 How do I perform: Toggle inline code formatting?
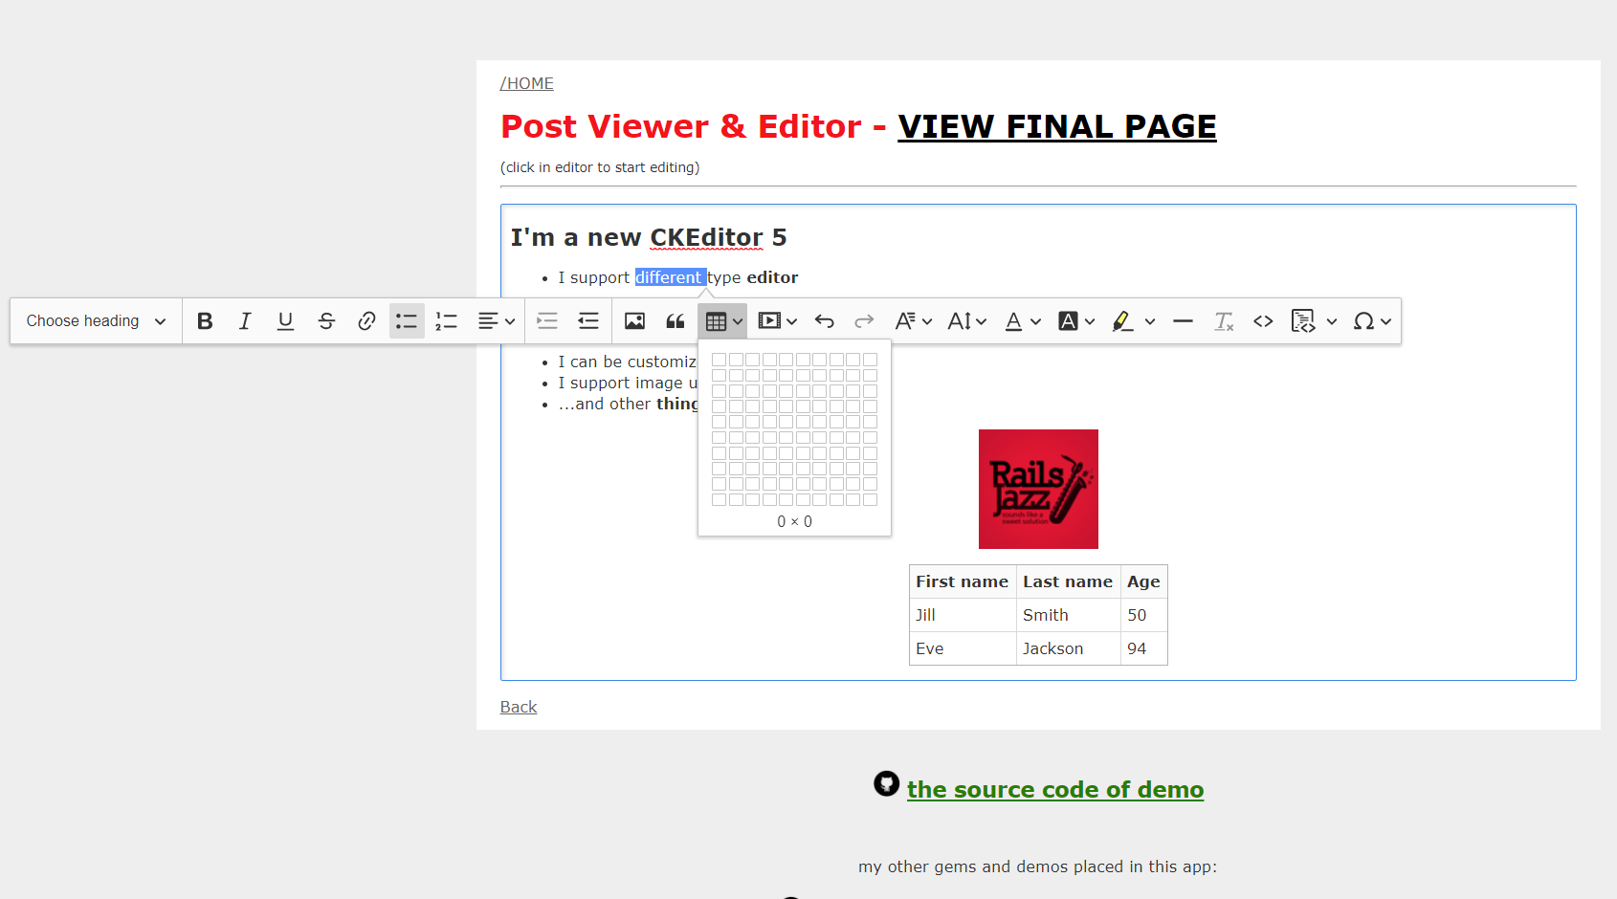[x=1263, y=321]
